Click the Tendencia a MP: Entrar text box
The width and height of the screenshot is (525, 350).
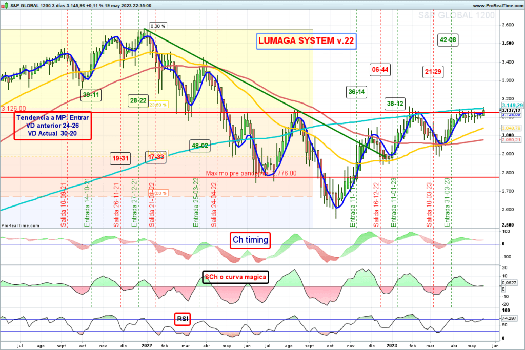[53, 126]
